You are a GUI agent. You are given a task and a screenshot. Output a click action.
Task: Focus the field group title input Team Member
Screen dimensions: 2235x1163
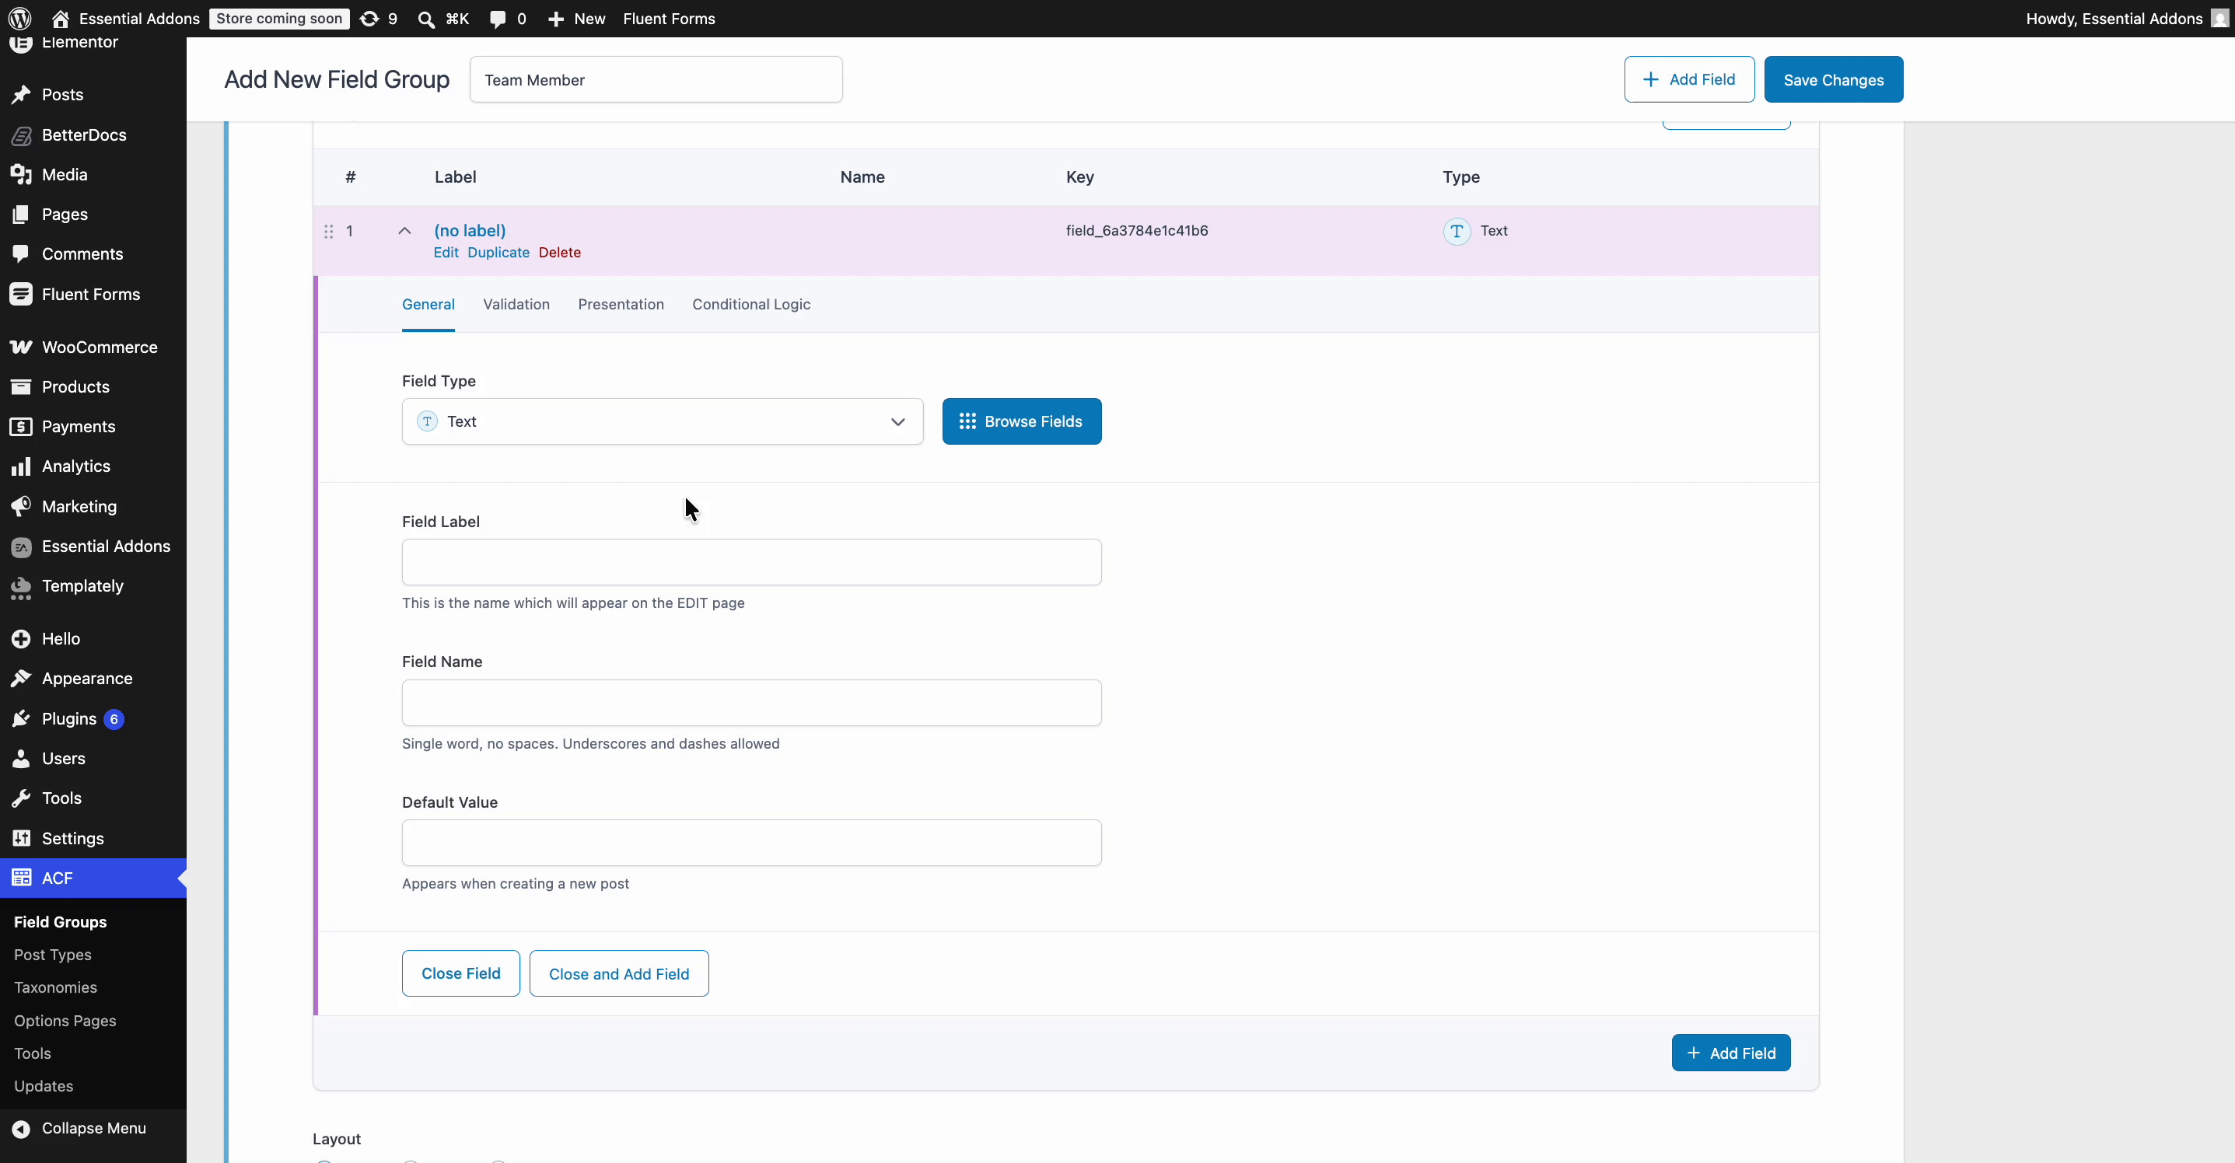(x=656, y=80)
